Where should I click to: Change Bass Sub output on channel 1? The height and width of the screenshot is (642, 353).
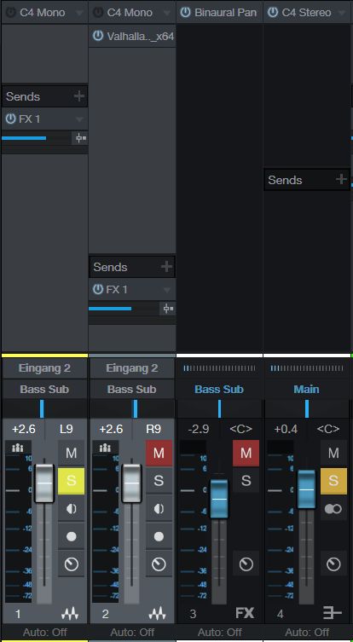click(x=44, y=389)
